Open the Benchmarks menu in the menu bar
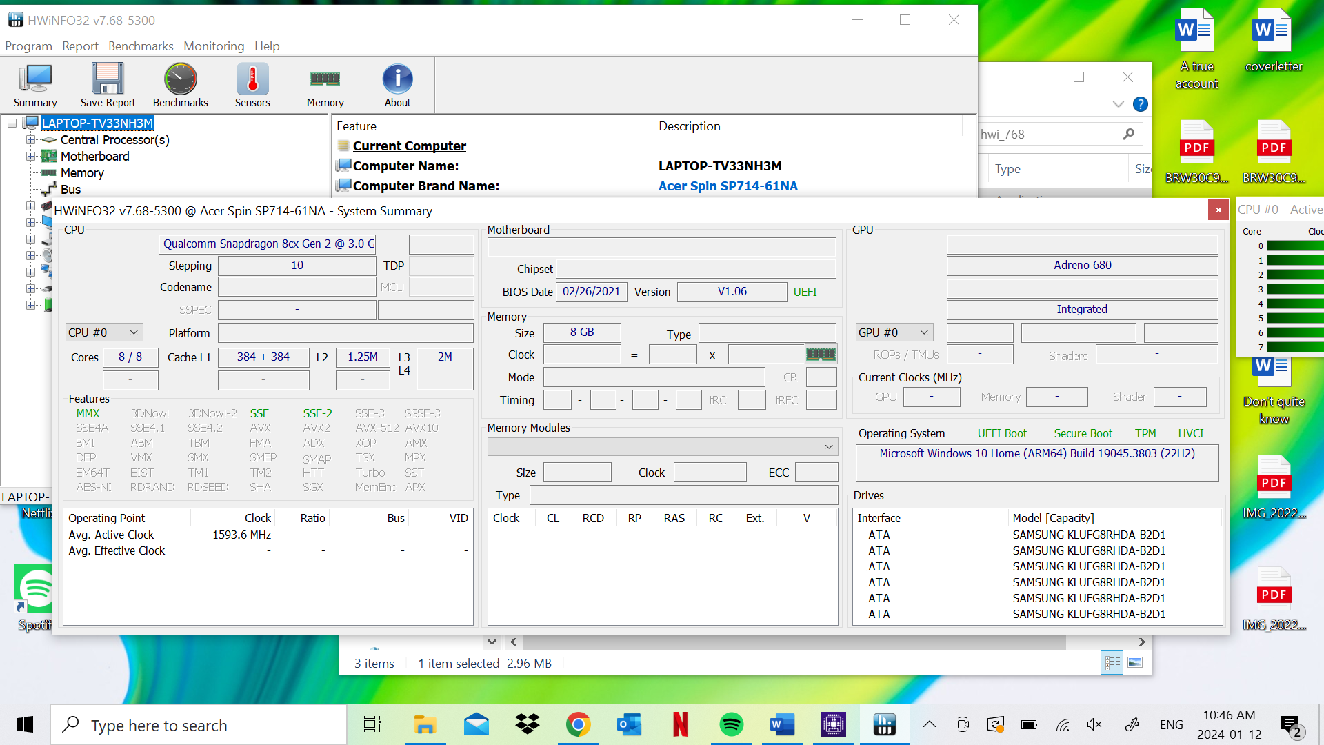 point(141,46)
